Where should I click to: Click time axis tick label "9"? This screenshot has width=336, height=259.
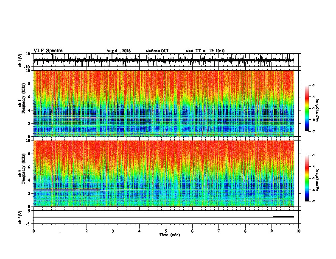click(272, 231)
